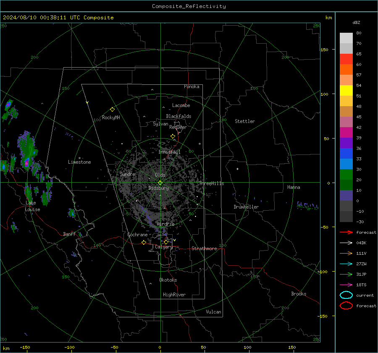Click the weak echo cluster southeast of Hanna
The image size is (378, 353).
pos(307,206)
